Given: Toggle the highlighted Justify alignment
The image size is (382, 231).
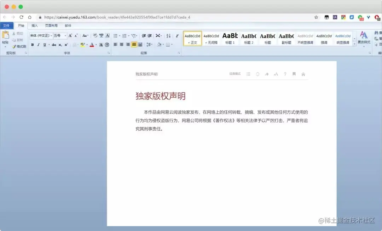Looking at the screenshot, I should 134,45.
